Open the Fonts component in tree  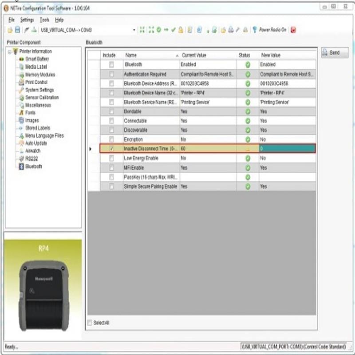point(30,113)
